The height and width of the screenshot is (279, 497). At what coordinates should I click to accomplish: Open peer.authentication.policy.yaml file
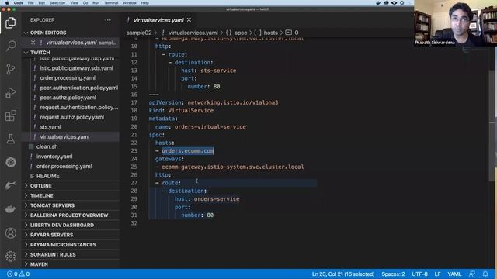[x=78, y=88]
